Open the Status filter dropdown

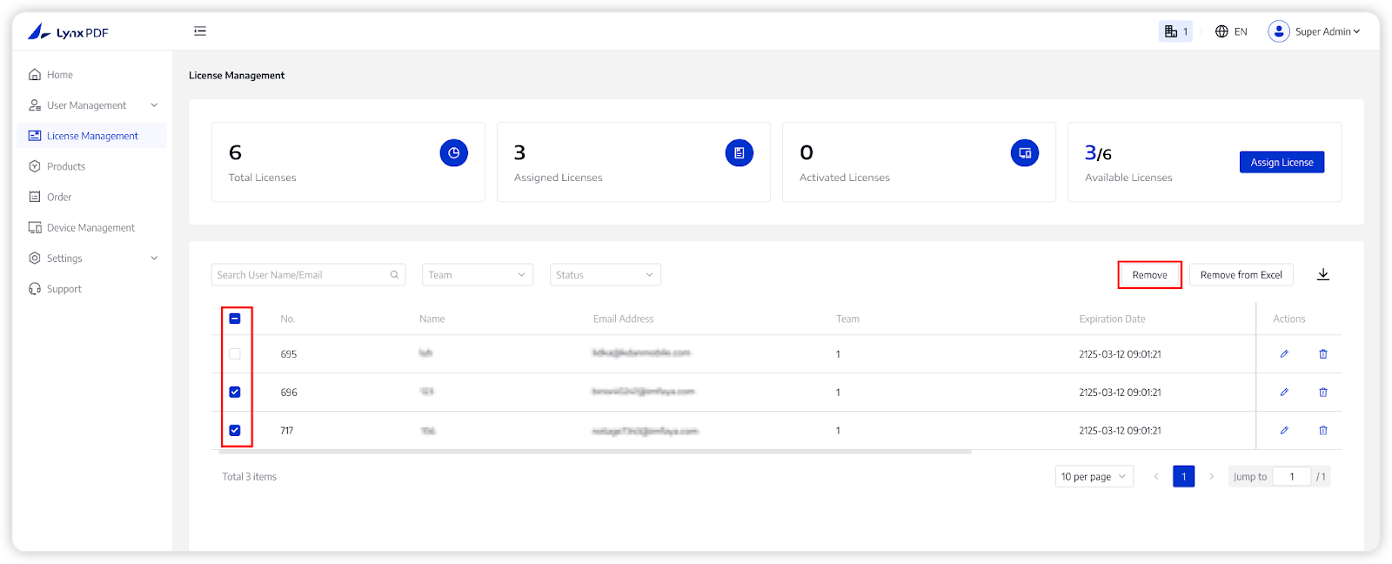click(605, 275)
